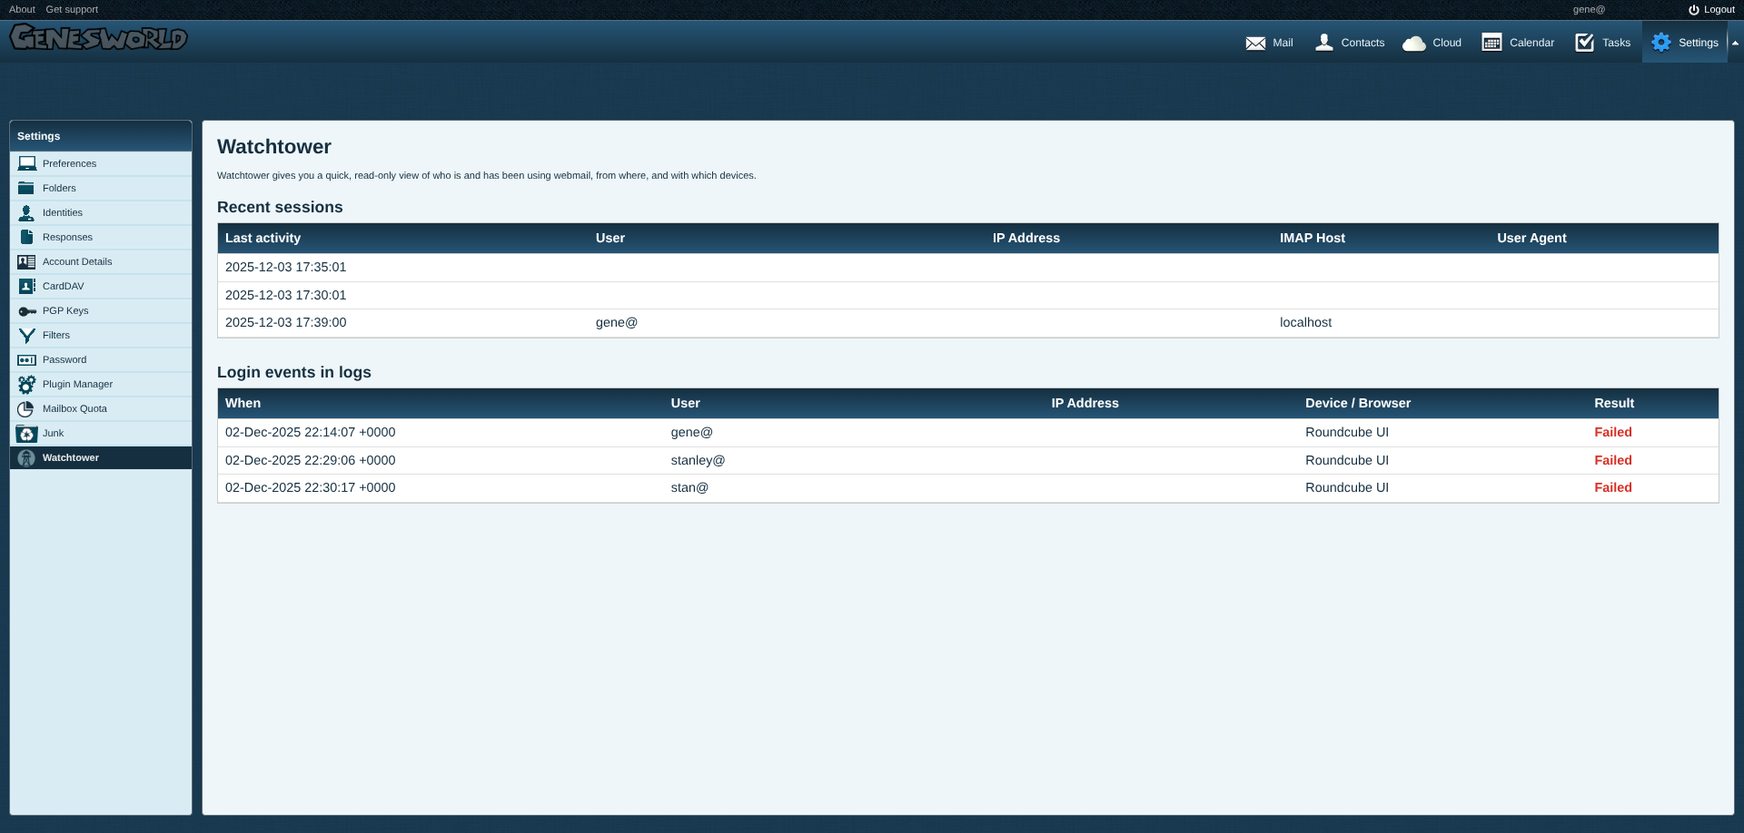Image resolution: width=1744 pixels, height=833 pixels.
Task: Click the Settings gear icon
Action: [1661, 43]
